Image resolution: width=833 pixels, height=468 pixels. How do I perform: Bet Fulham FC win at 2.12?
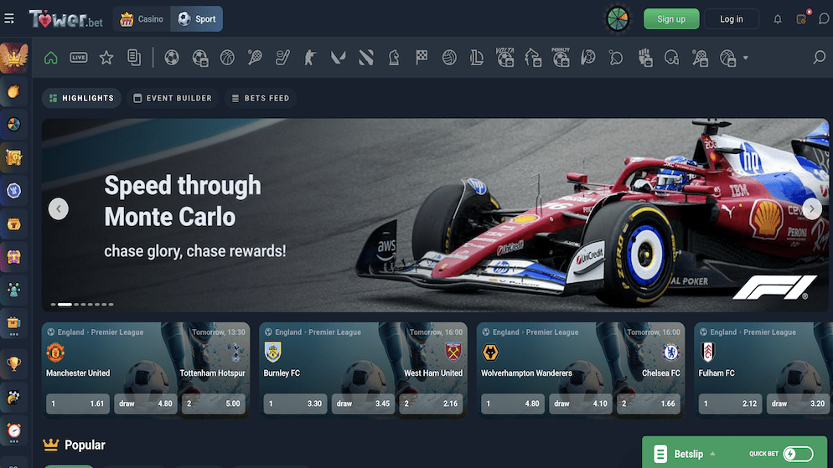pyautogui.click(x=731, y=404)
